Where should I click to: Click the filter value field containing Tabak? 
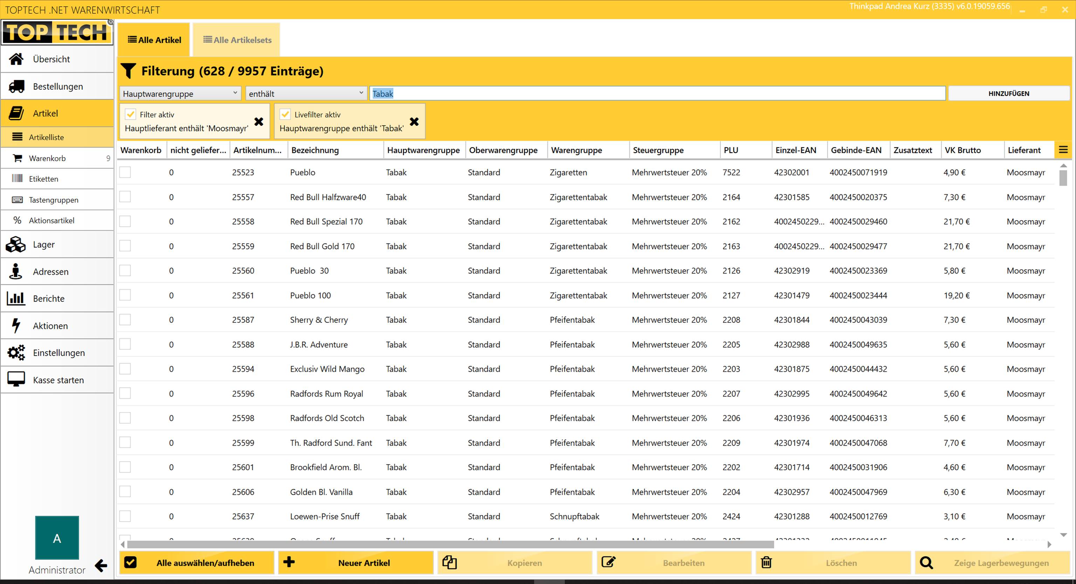(x=657, y=93)
